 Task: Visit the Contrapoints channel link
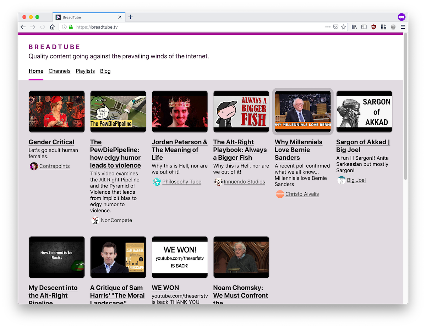54,166
